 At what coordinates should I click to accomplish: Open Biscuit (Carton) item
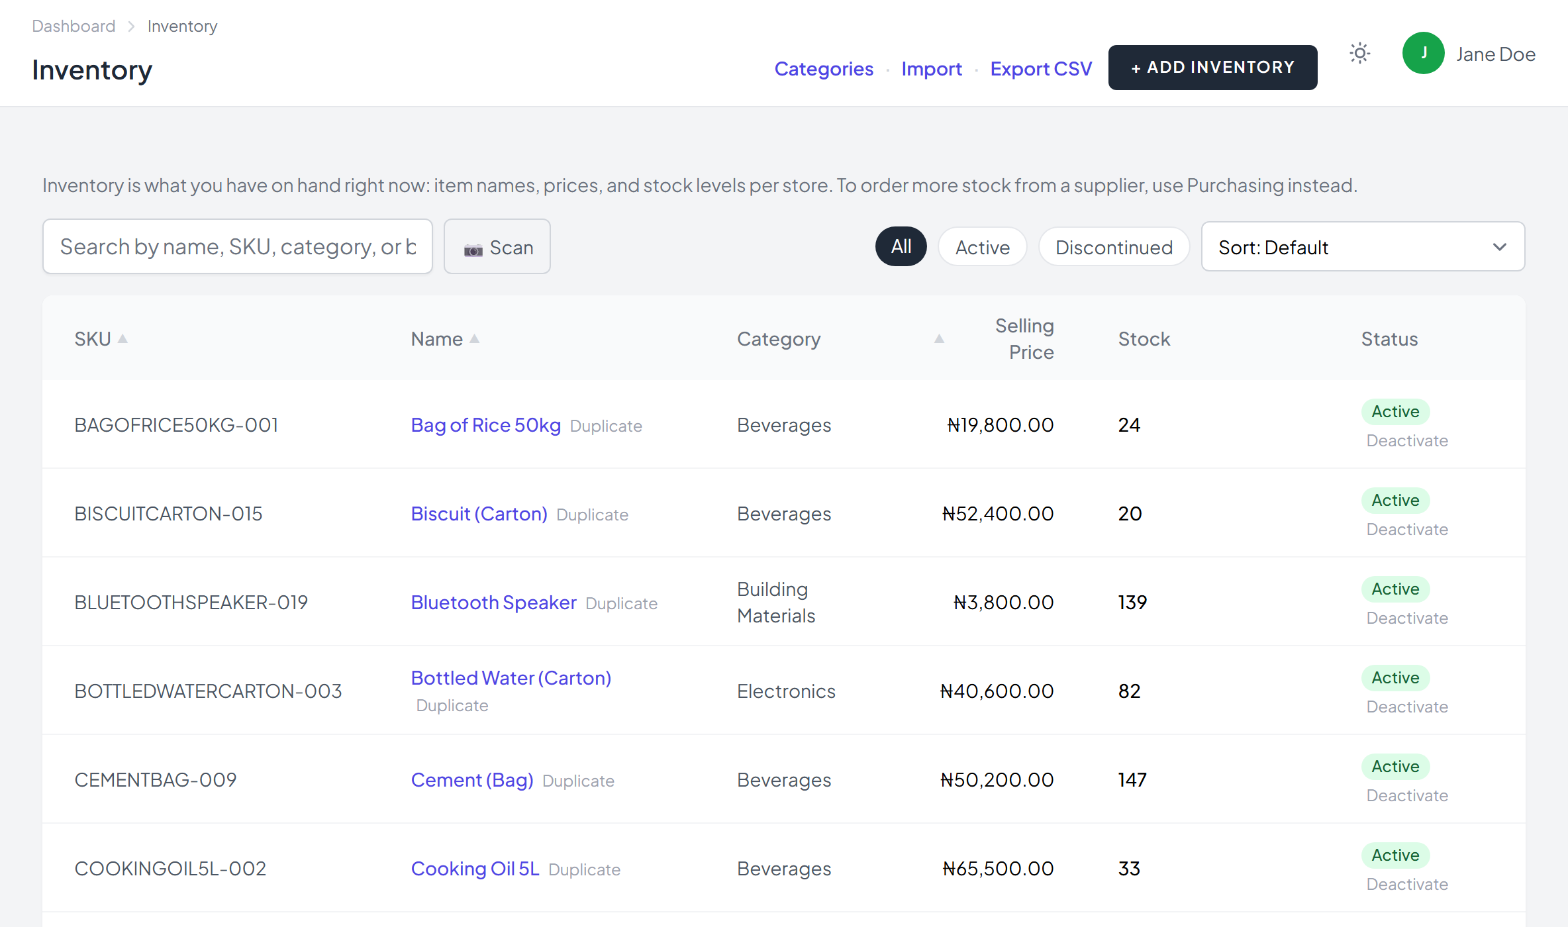[479, 514]
